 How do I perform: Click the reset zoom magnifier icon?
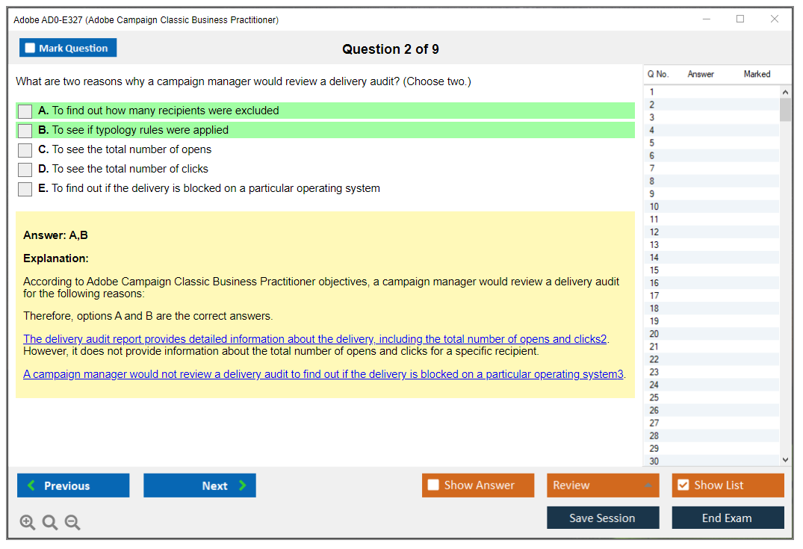click(50, 522)
